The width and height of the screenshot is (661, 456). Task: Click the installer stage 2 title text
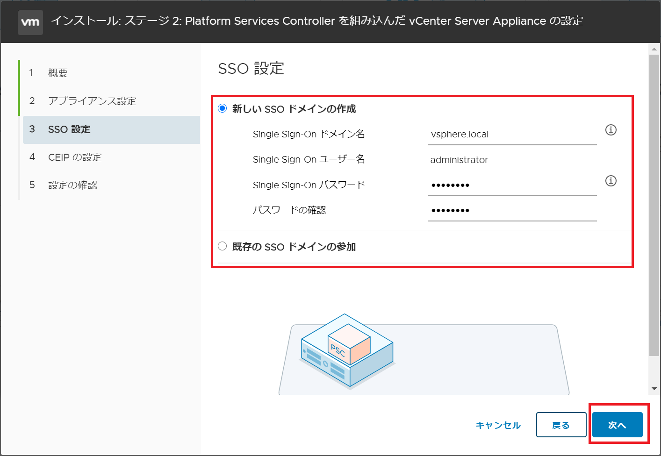[317, 21]
